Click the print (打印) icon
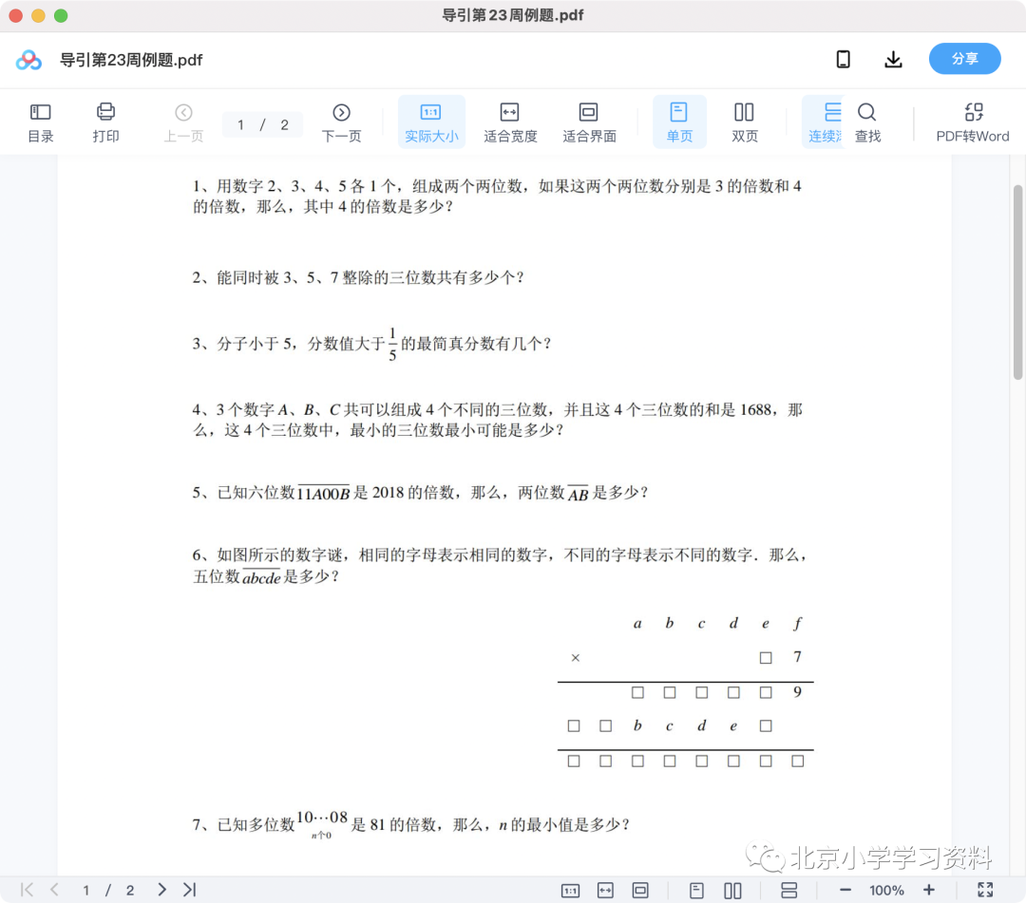1026x903 pixels. [x=105, y=122]
